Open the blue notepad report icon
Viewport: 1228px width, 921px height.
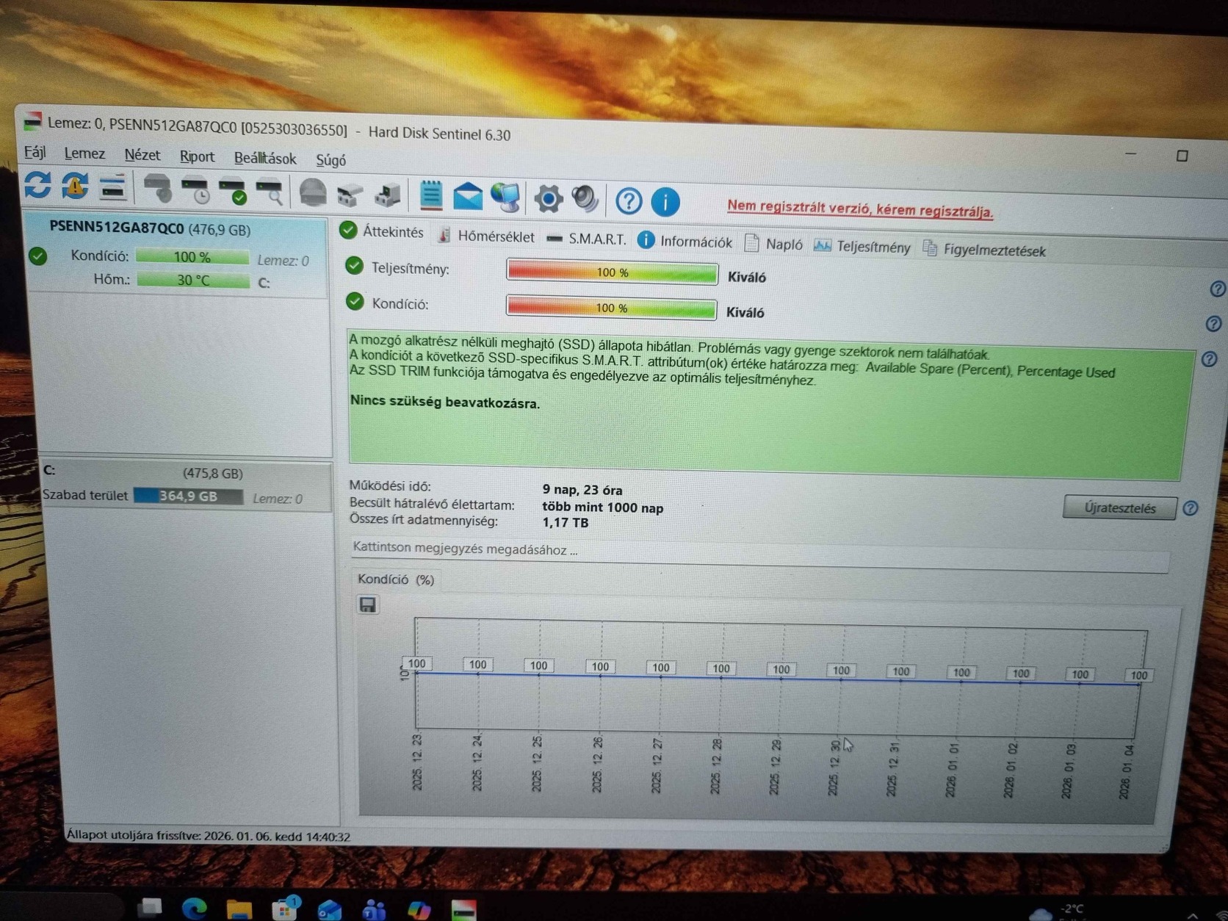(x=431, y=195)
